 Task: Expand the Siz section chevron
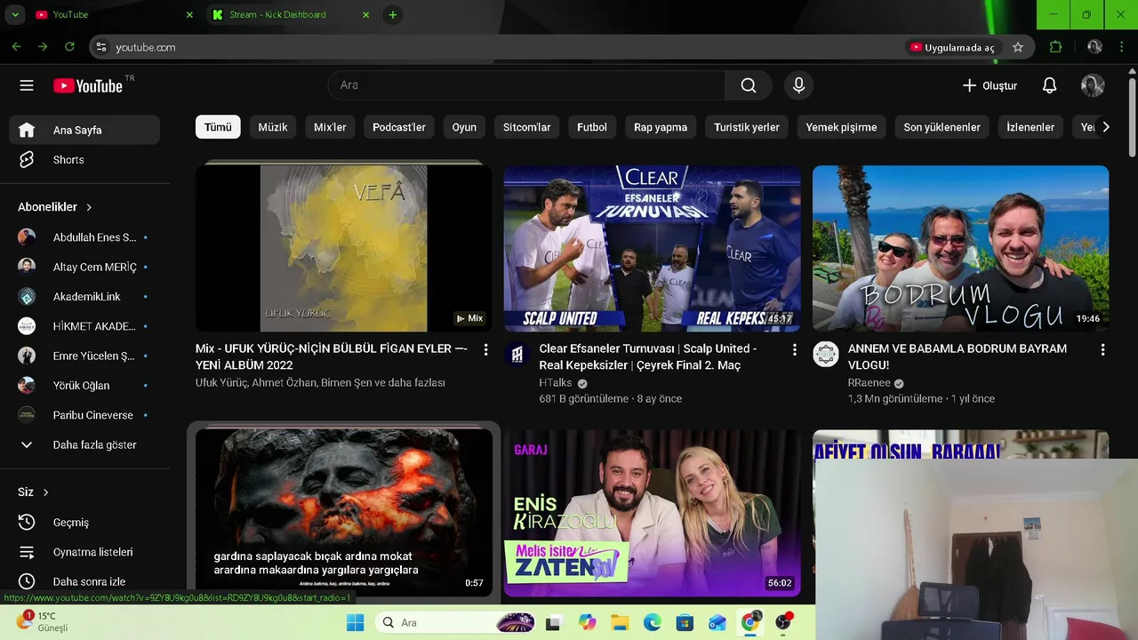click(x=46, y=492)
